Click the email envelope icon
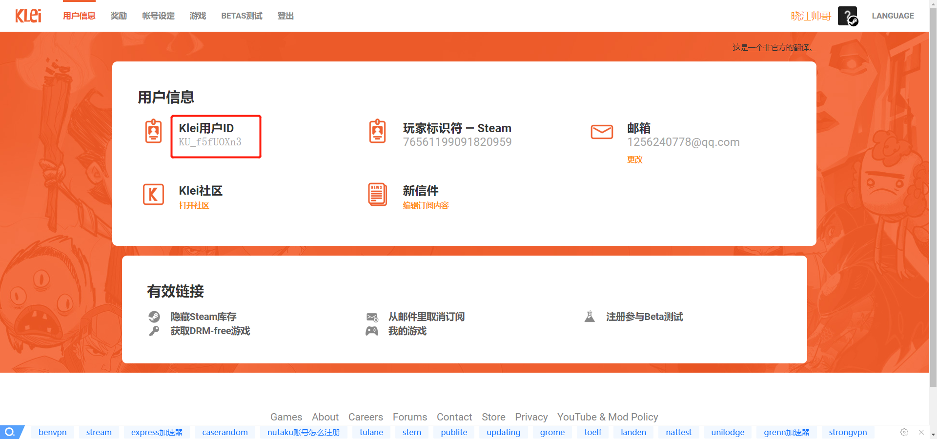 pos(602,132)
